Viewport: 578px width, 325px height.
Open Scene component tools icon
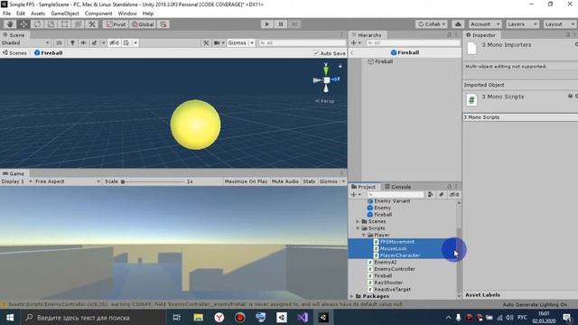pos(206,42)
